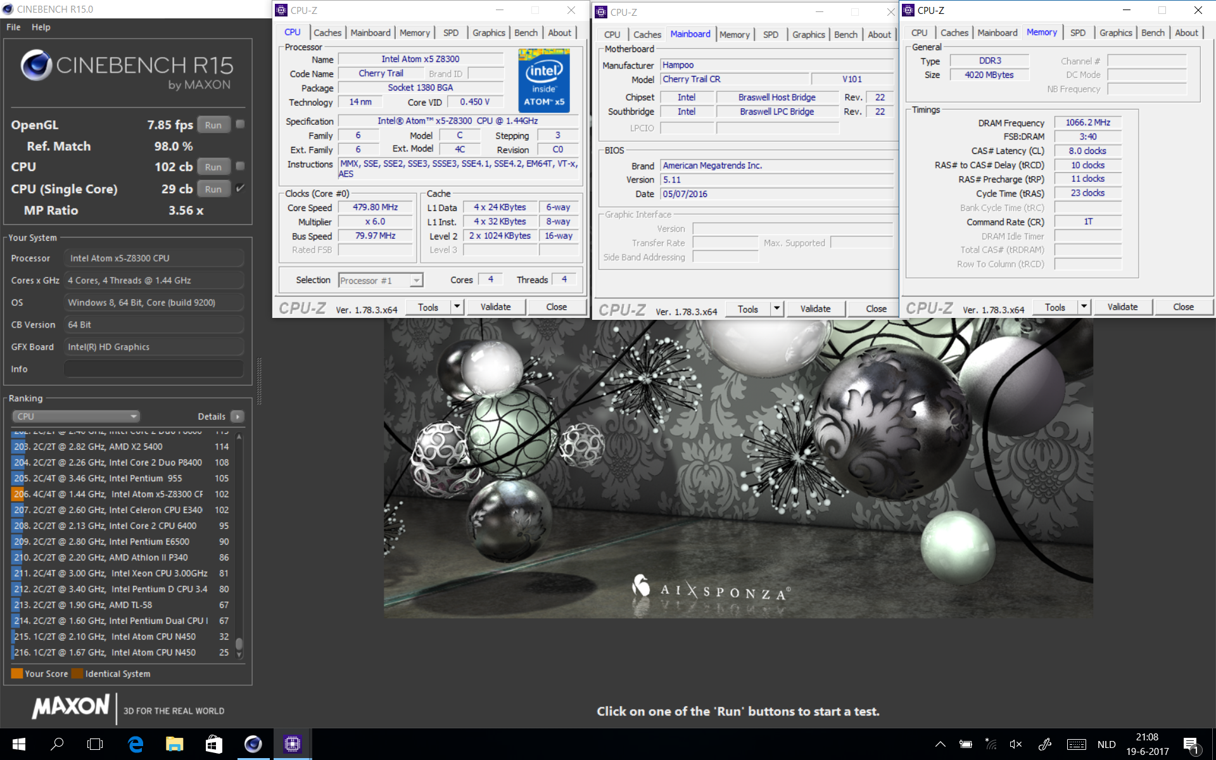1216x760 pixels.
Task: Click the Intel Atom x5 logo
Action: (543, 80)
